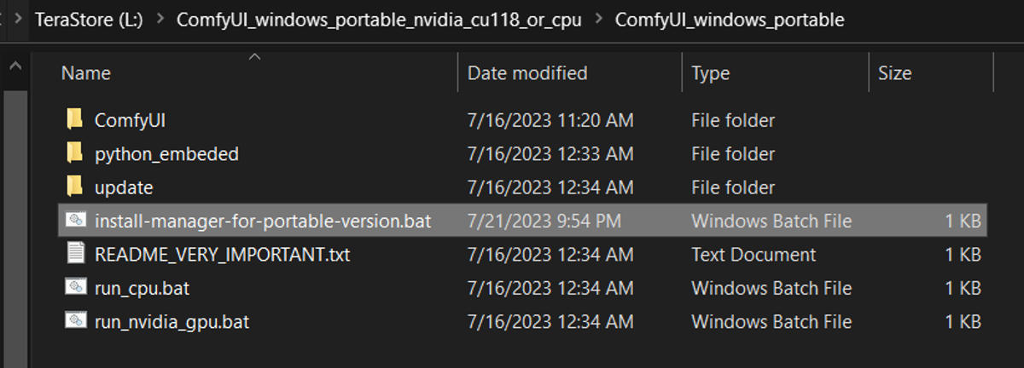Image resolution: width=1024 pixels, height=368 pixels.
Task: Select the ComfyUI folder icon
Action: coord(75,119)
